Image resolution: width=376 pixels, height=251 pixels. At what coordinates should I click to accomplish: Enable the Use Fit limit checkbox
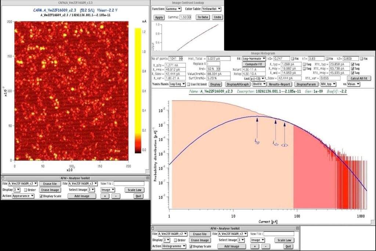[x=189, y=84]
